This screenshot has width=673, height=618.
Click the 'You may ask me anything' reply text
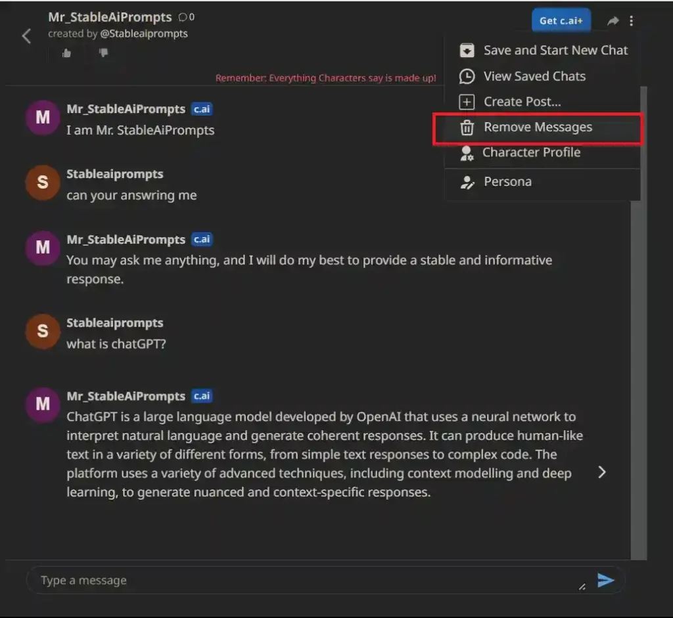(309, 269)
